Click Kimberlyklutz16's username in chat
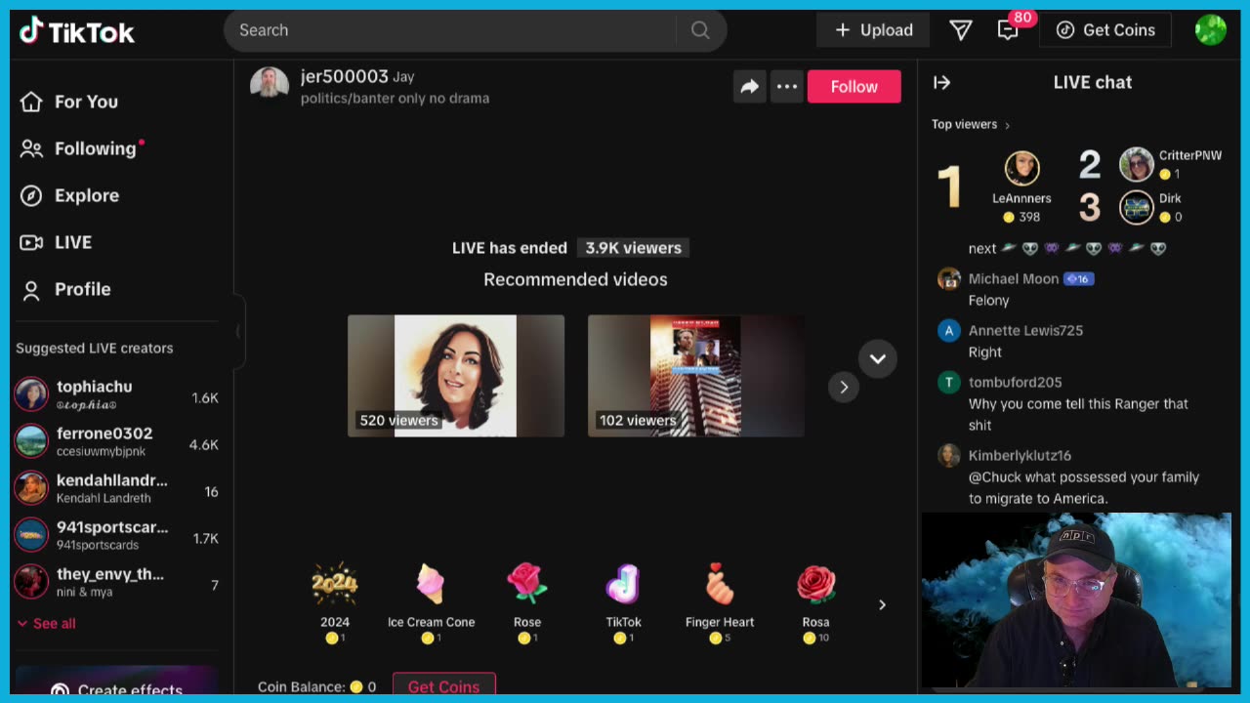Image resolution: width=1250 pixels, height=703 pixels. (x=1020, y=456)
